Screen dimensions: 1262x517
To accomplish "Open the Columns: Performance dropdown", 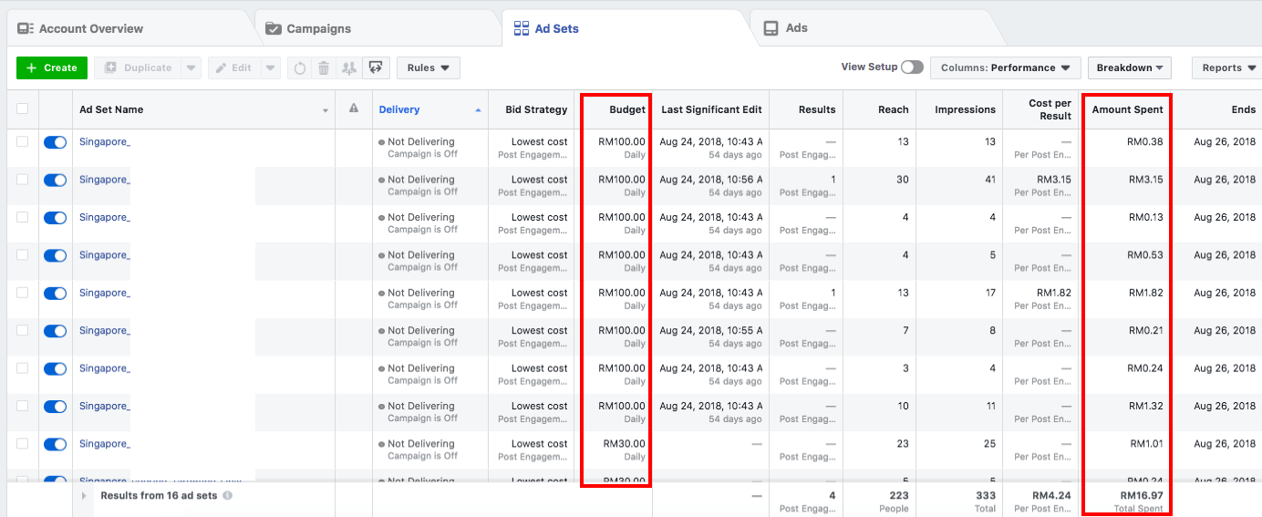I will click(1006, 68).
